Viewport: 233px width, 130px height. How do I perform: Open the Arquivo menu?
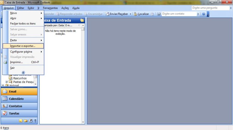(x=9, y=8)
